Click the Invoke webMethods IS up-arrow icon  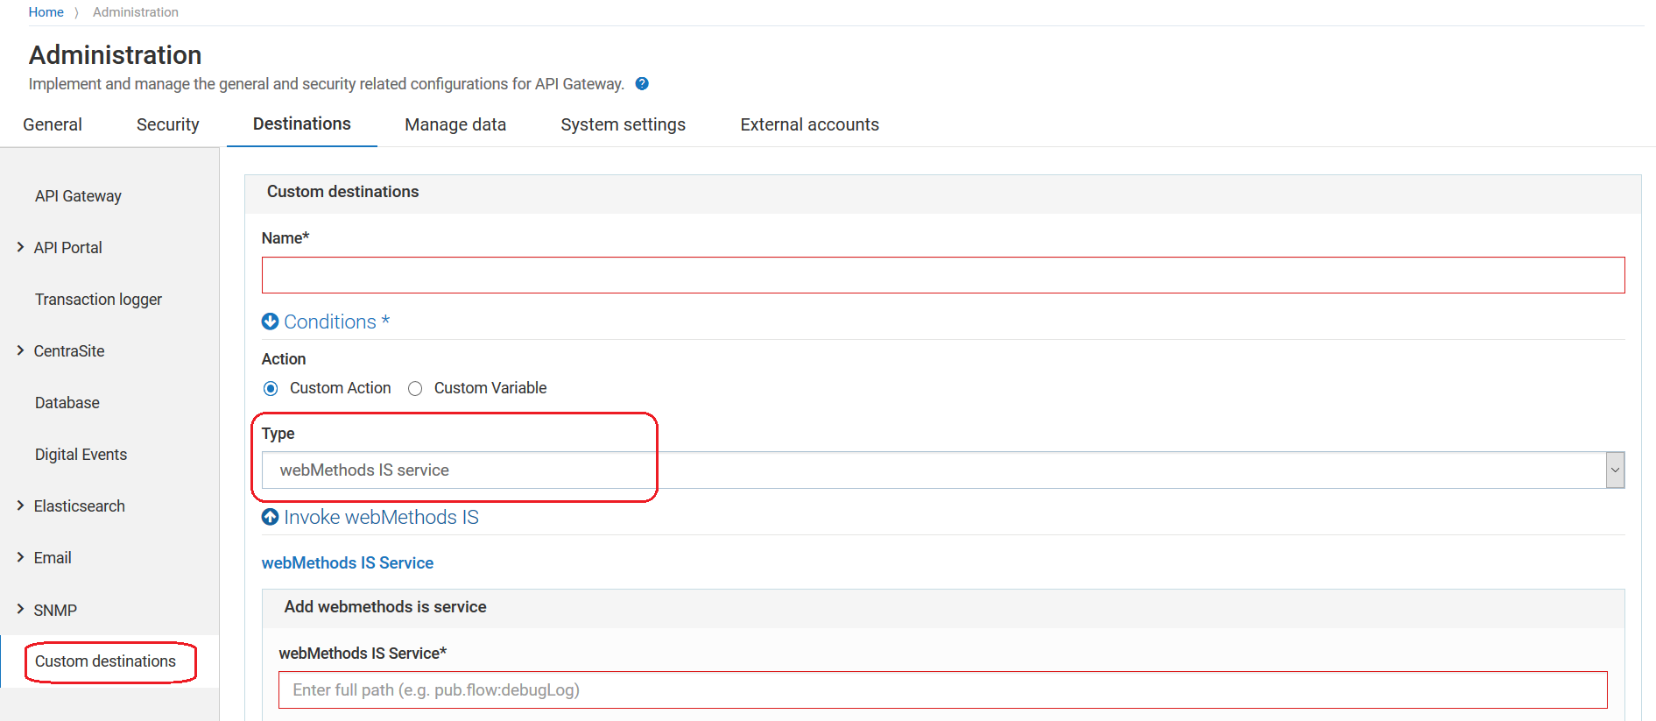coord(270,517)
